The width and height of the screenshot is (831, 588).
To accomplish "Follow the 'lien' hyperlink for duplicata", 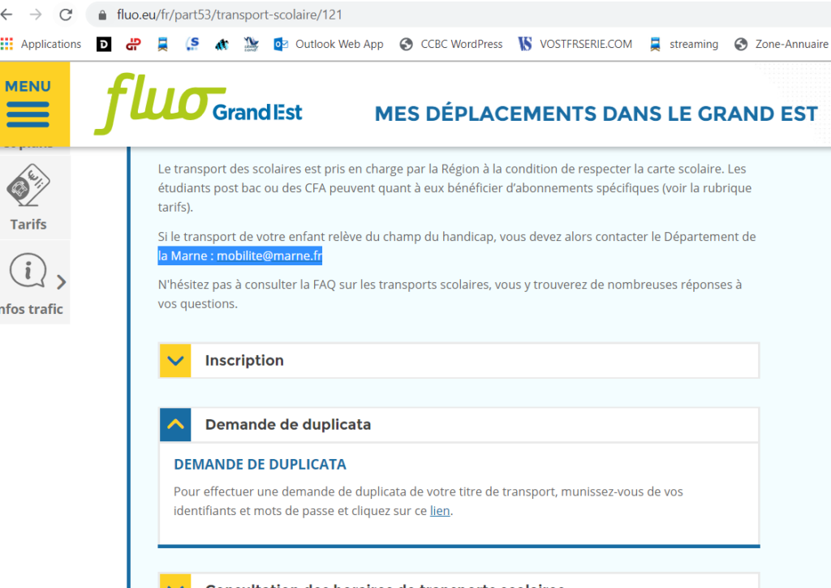I will tap(440, 511).
